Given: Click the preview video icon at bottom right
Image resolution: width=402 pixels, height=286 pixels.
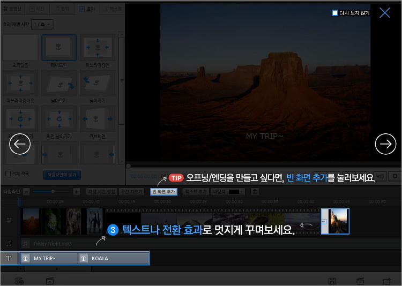Looking at the screenshot, I should point(360,281).
